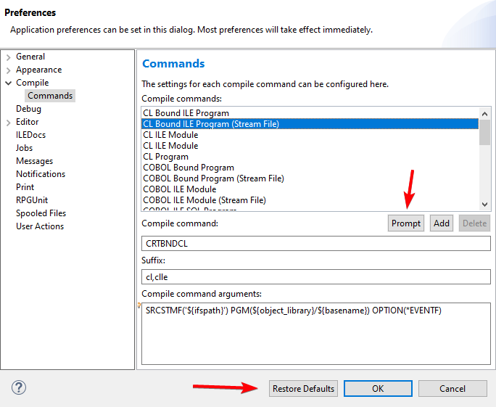The image size is (496, 407).
Task: Select COBOL Bound Program (Stream File)
Action: (213, 178)
